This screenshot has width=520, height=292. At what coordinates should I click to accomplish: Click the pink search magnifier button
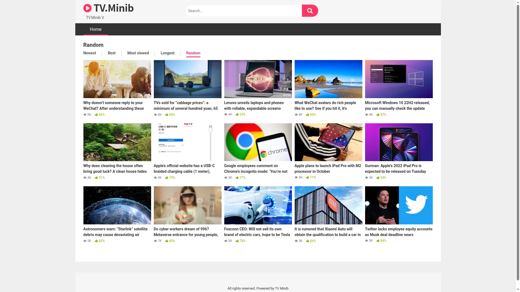click(310, 11)
